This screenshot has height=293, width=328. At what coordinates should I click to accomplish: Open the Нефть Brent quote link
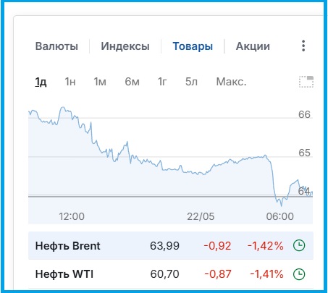(67, 246)
